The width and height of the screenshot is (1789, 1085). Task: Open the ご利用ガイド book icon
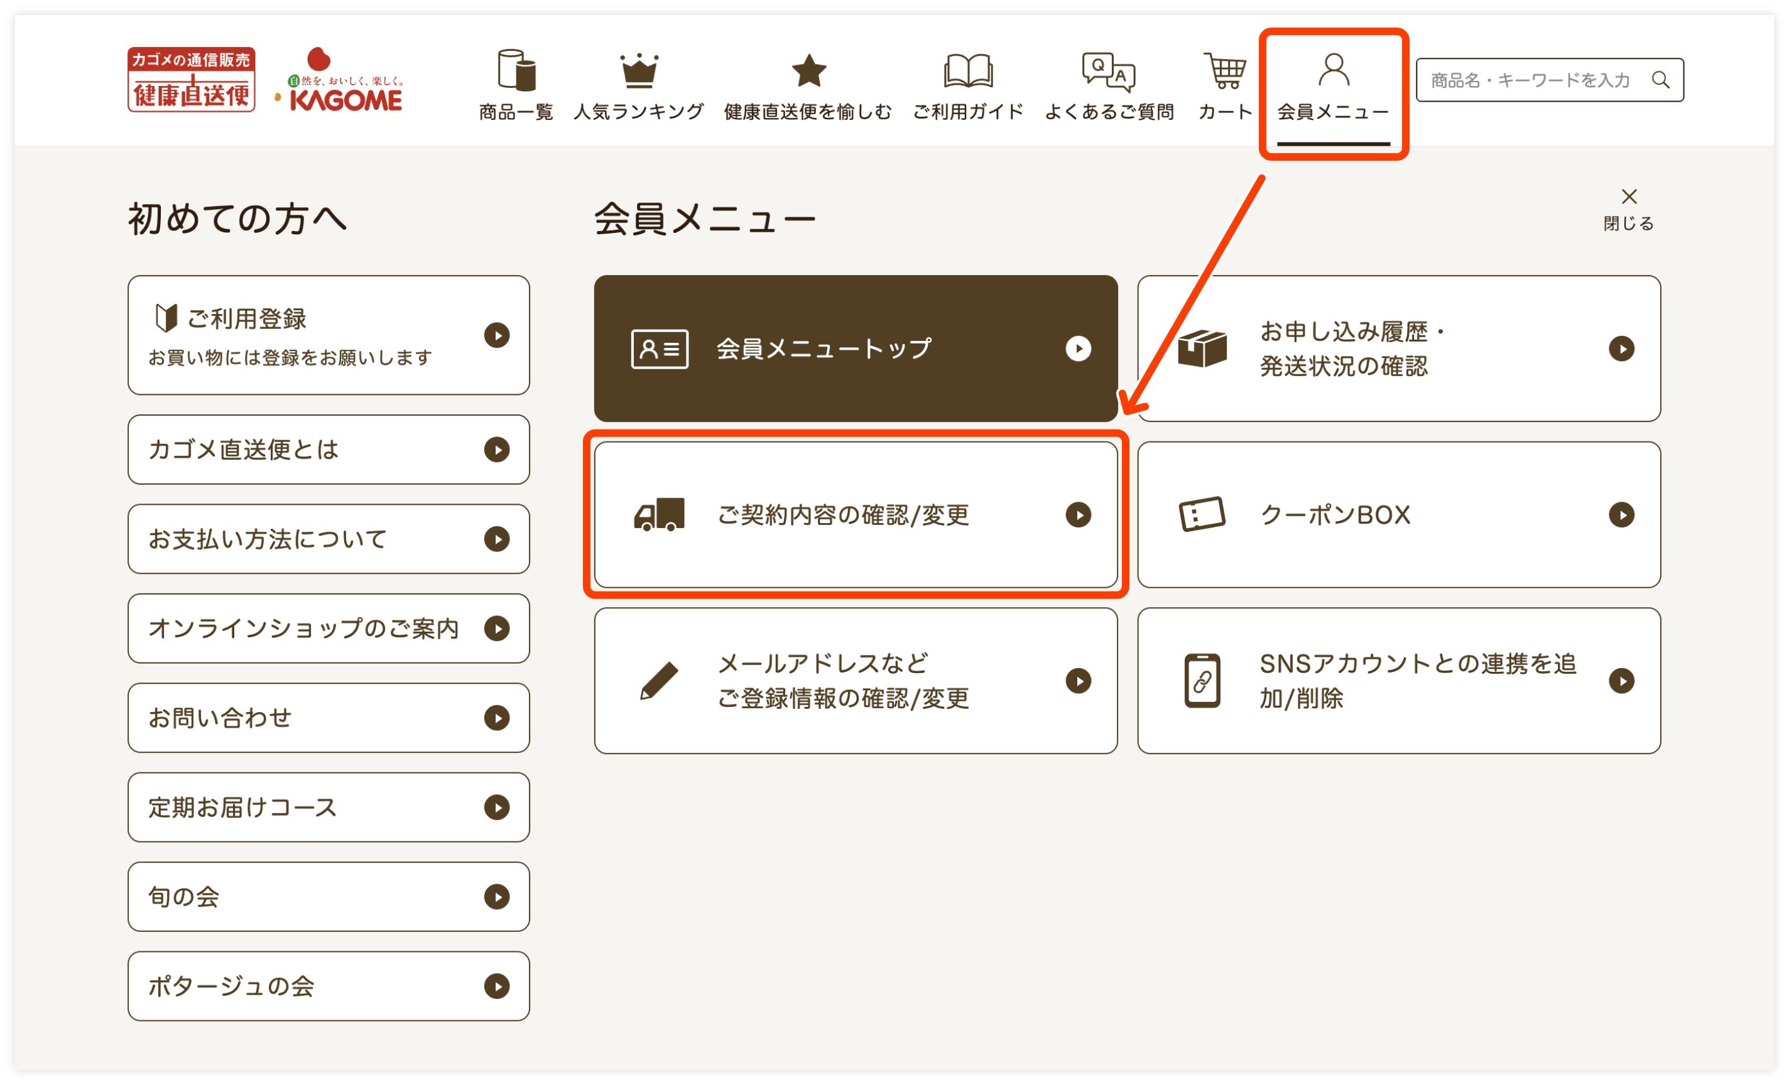[x=968, y=71]
